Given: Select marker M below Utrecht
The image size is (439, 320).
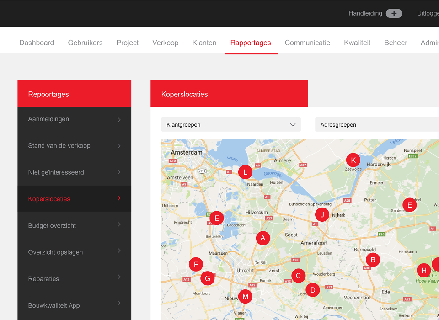Looking at the screenshot, I should coord(245,296).
